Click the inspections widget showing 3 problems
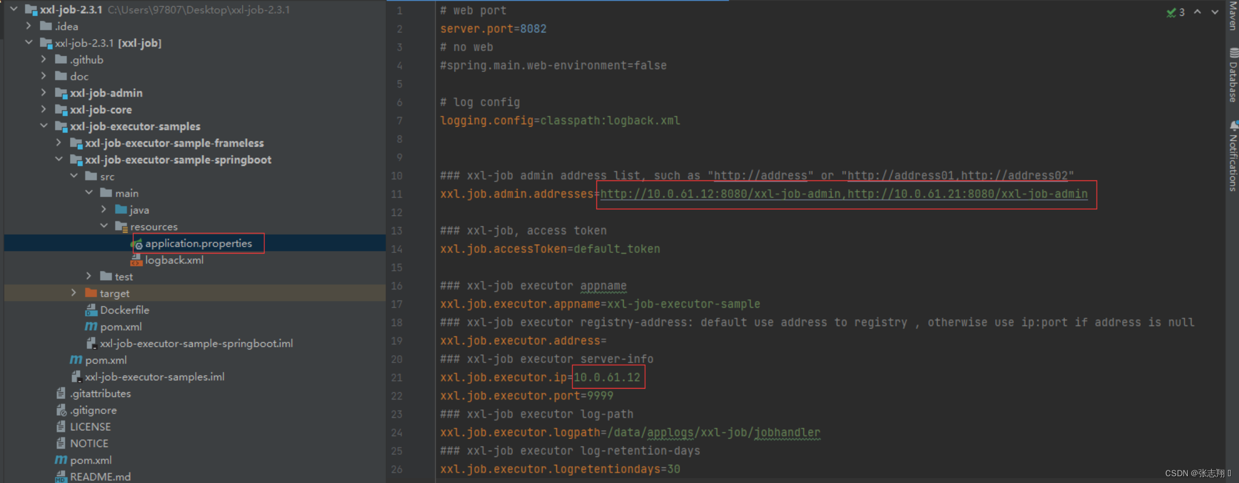This screenshot has height=483, width=1239. click(x=1176, y=12)
